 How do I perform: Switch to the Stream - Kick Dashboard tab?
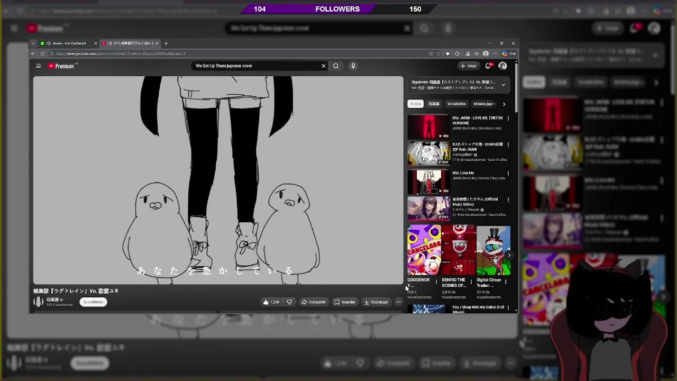(x=69, y=43)
